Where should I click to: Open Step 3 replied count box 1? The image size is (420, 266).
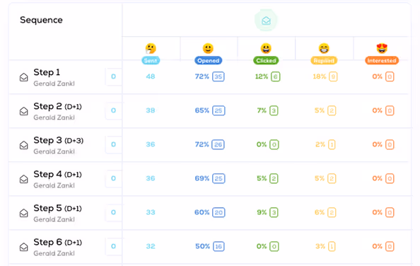click(x=332, y=144)
